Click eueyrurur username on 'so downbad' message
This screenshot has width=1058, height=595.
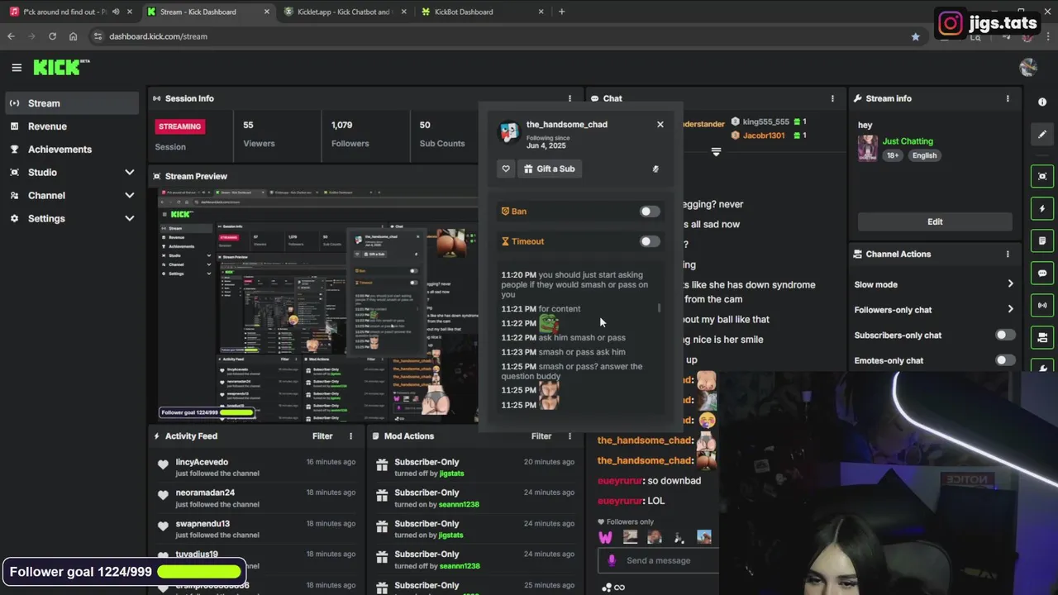pos(620,481)
